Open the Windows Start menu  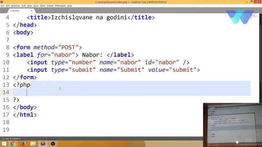4,144
